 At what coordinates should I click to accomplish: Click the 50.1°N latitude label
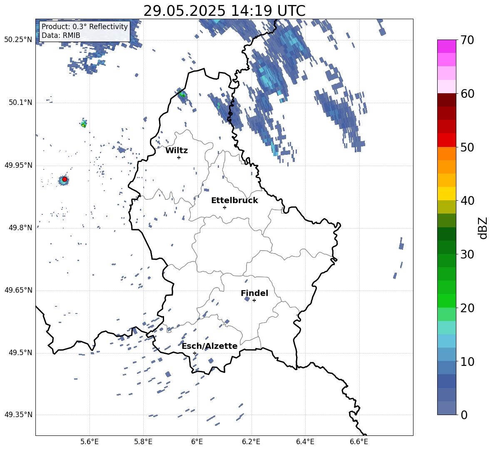pyautogui.click(x=20, y=103)
